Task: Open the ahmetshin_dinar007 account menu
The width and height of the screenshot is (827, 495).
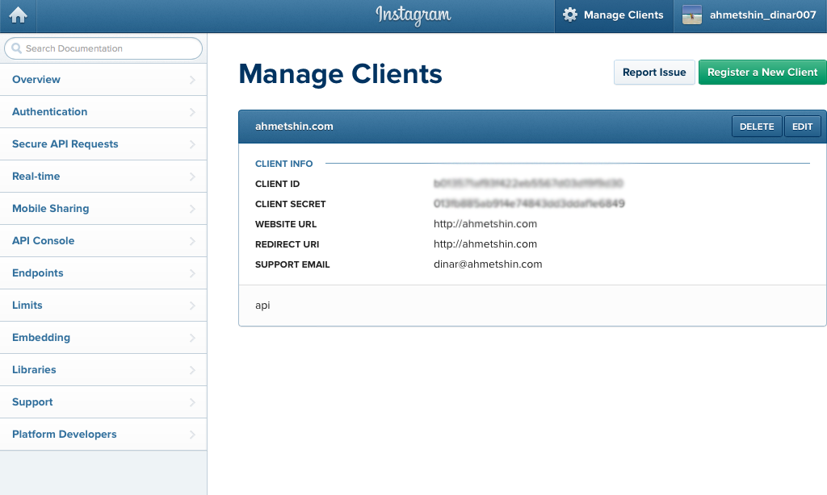Action: click(750, 15)
